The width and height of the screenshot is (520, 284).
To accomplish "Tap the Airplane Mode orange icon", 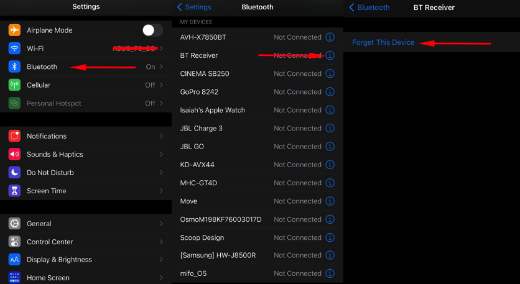I will (14, 30).
